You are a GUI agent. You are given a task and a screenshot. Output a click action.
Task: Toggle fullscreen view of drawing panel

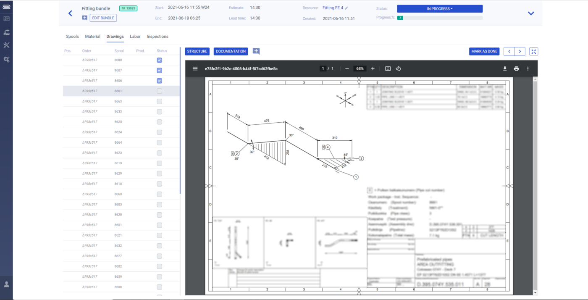(x=533, y=51)
